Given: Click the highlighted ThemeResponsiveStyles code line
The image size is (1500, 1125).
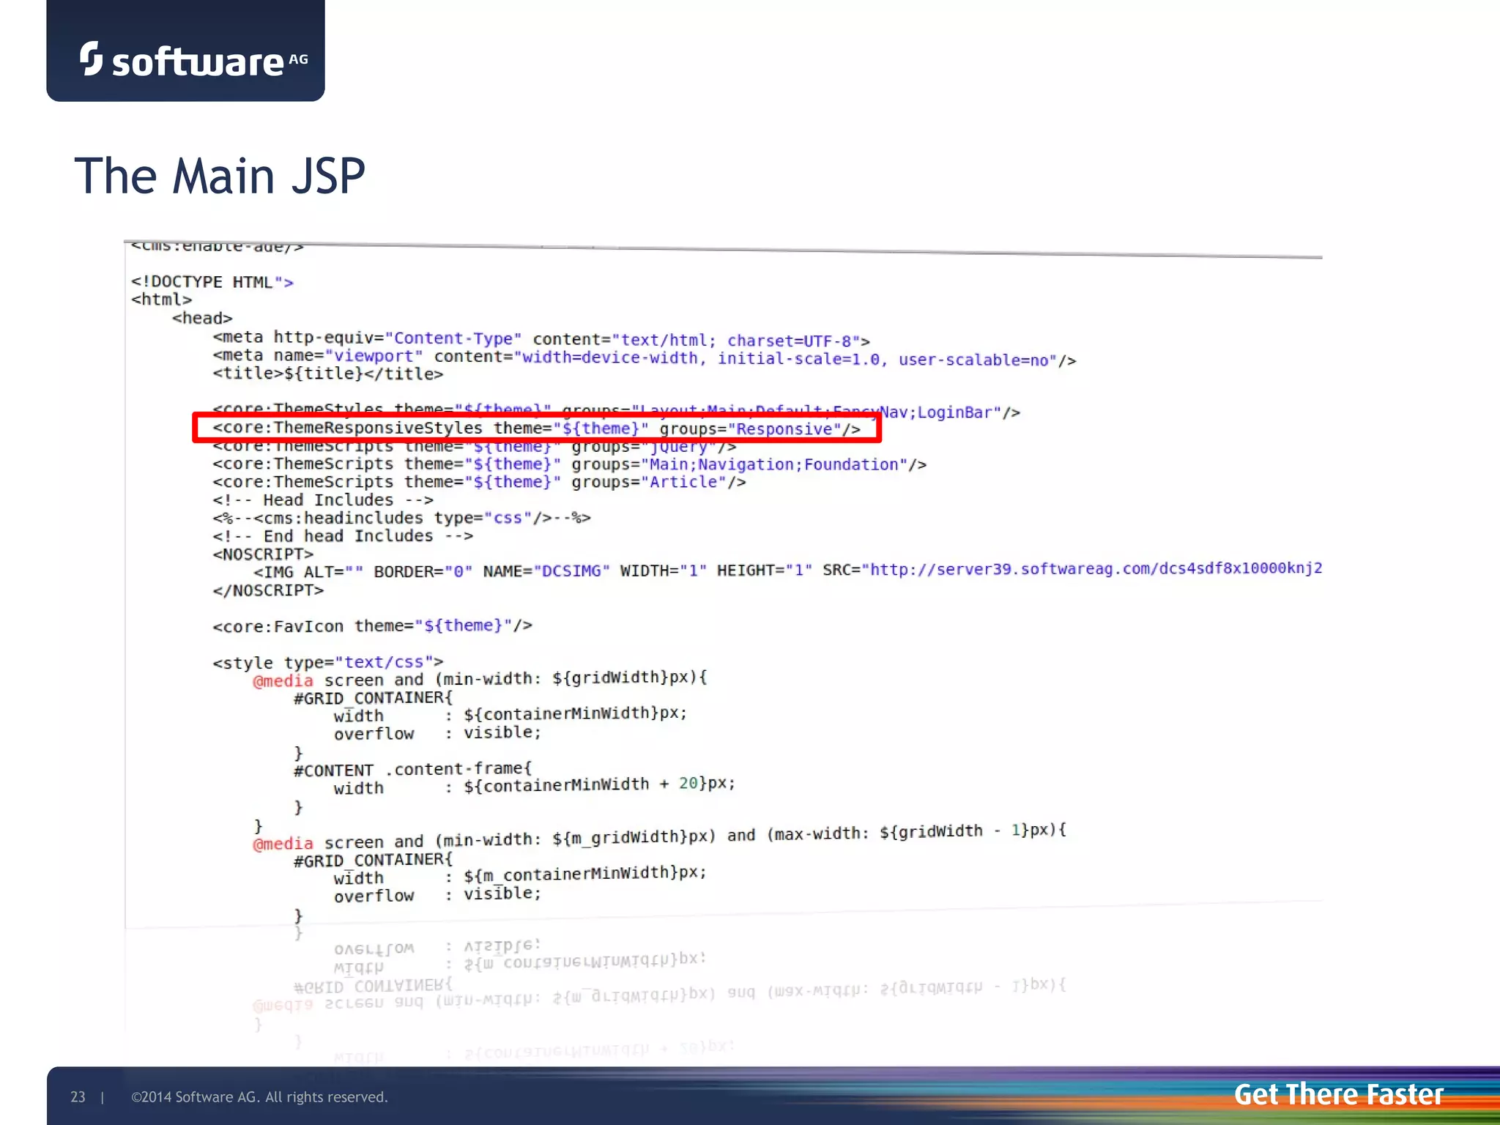Looking at the screenshot, I should 536,428.
